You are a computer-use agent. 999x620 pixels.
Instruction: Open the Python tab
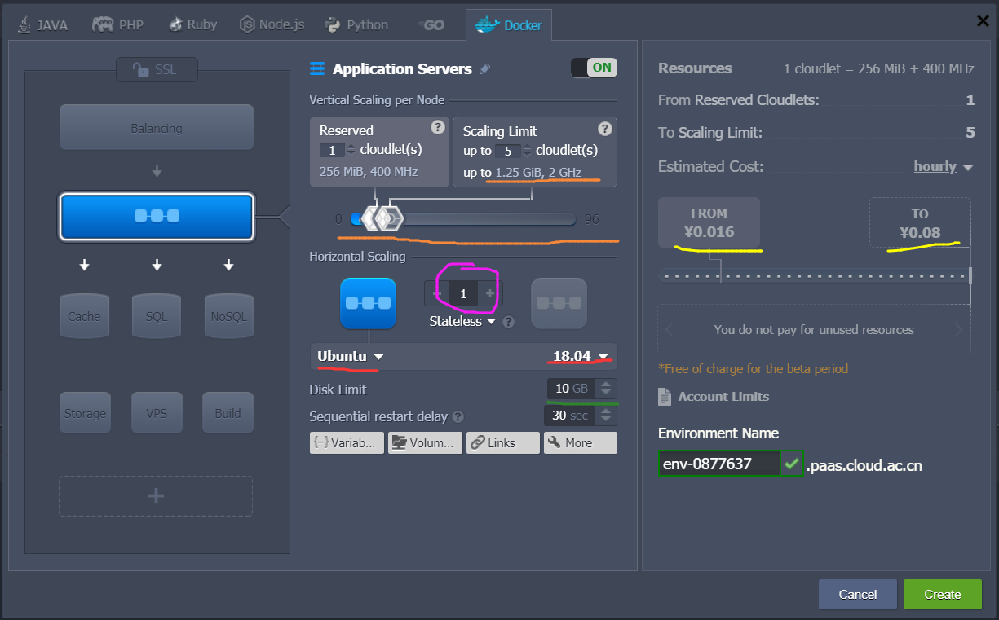coord(356,24)
